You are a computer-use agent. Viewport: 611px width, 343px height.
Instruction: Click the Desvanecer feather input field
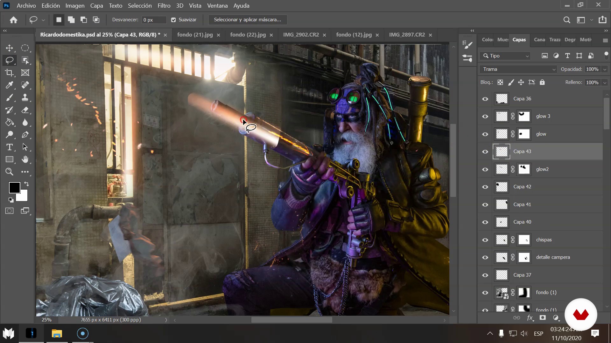click(x=154, y=20)
